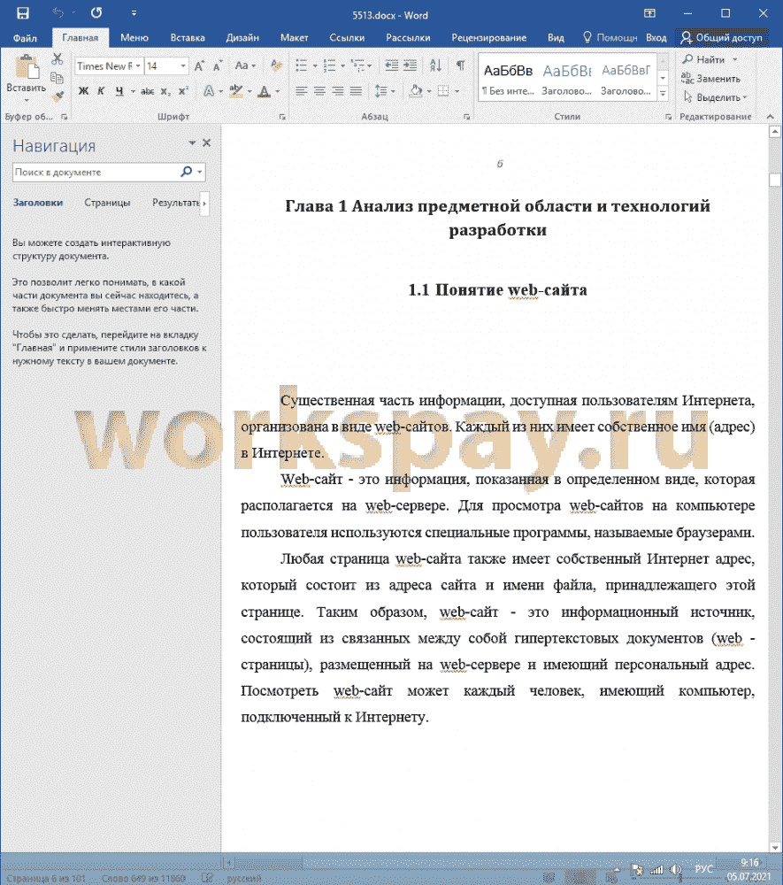
Task: Copy the selection to the clipboard
Action: pos(57,77)
